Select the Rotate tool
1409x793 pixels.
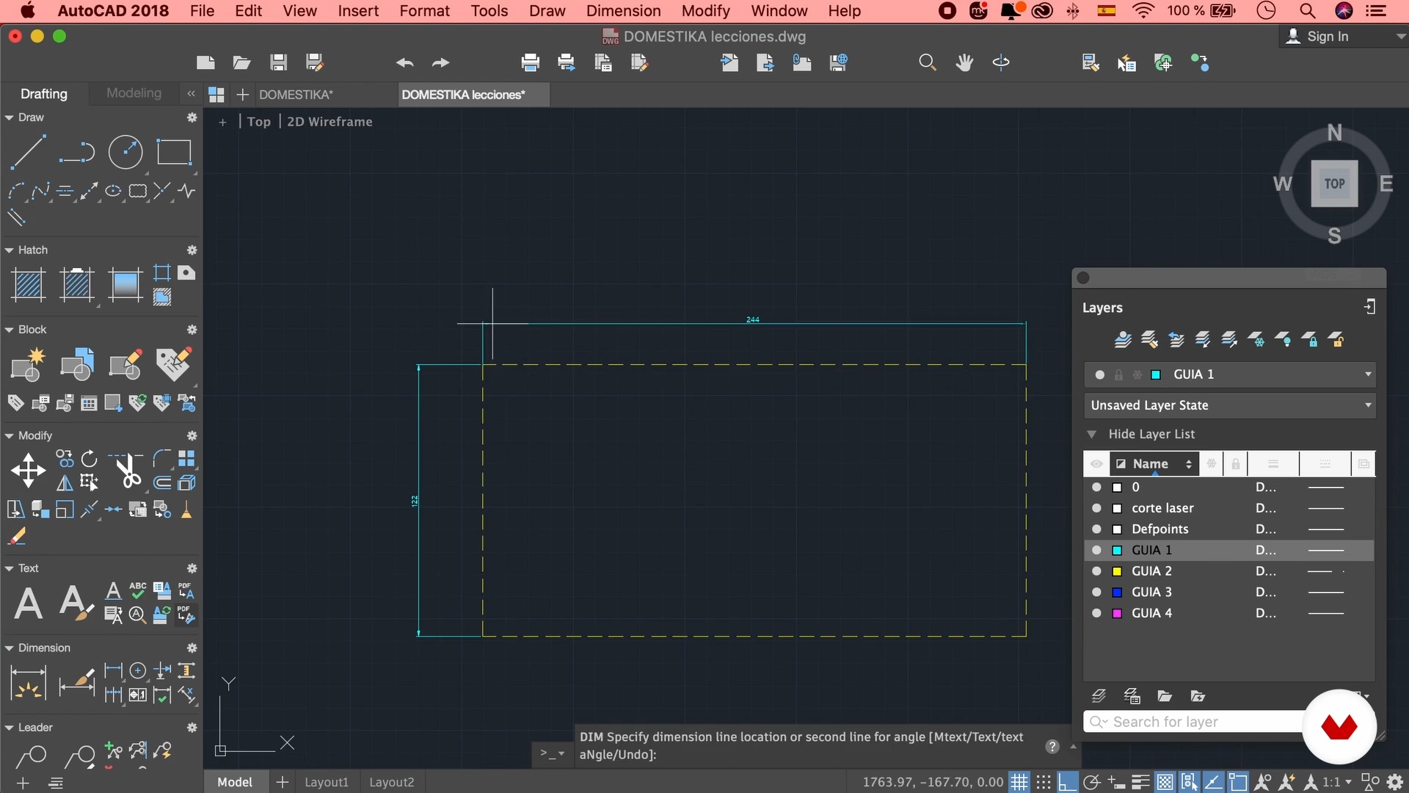pyautogui.click(x=89, y=459)
